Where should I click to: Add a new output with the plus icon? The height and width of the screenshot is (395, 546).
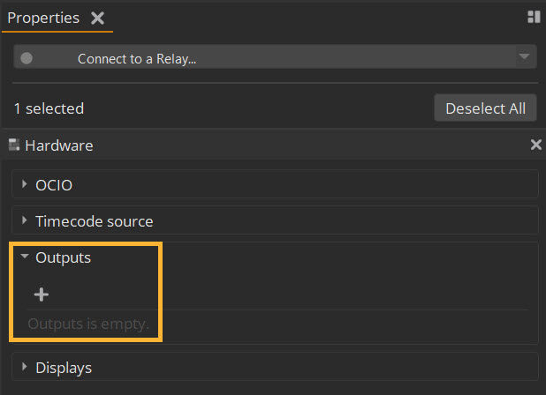point(41,294)
